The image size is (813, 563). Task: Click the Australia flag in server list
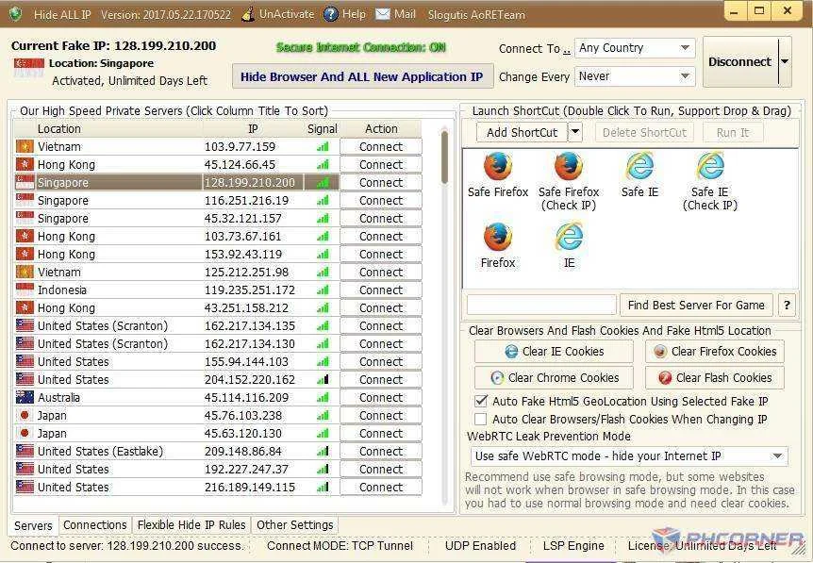[x=25, y=398]
